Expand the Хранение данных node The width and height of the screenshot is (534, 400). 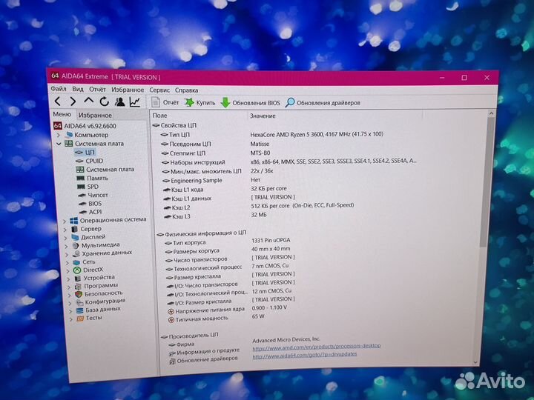pyautogui.click(x=67, y=254)
